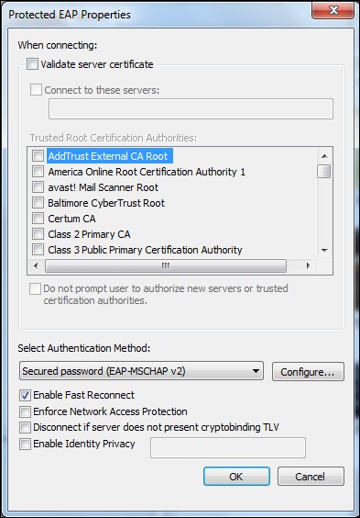Image resolution: width=360 pixels, height=518 pixels.
Task: Cancel the Protected EAP dialog
Action: click(x=311, y=477)
